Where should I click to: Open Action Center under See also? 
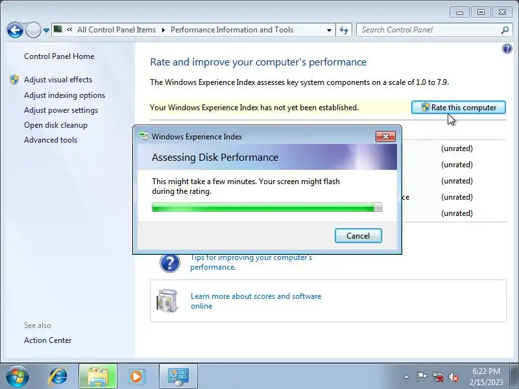click(47, 340)
